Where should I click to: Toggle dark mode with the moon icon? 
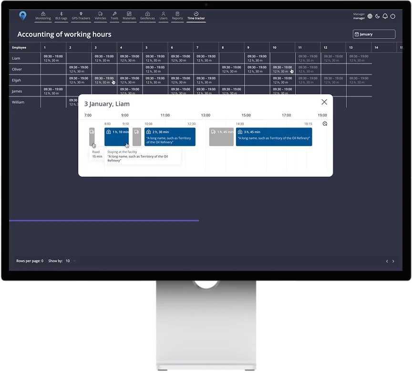tap(377, 16)
